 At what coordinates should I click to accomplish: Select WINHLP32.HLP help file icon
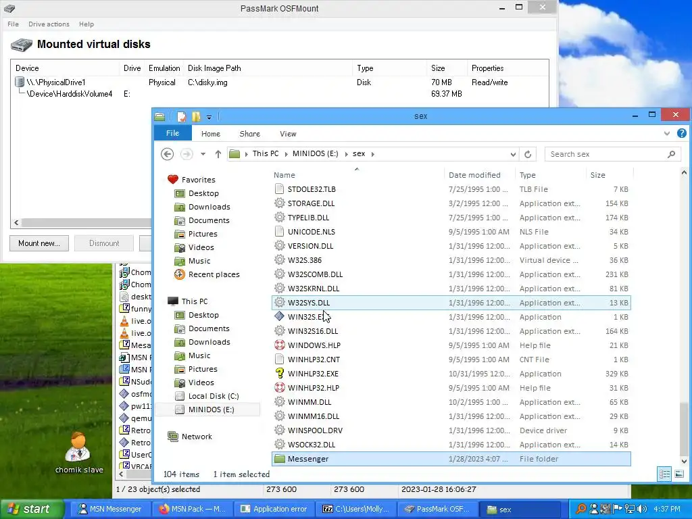pos(279,387)
